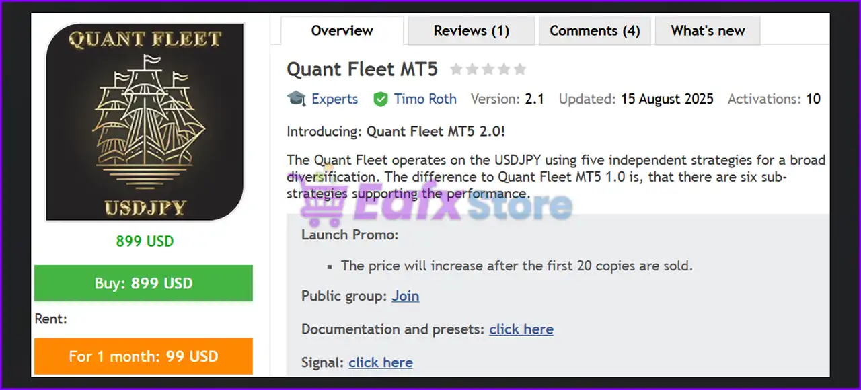Click the third rating star
This screenshot has width=861, height=390.
point(488,69)
